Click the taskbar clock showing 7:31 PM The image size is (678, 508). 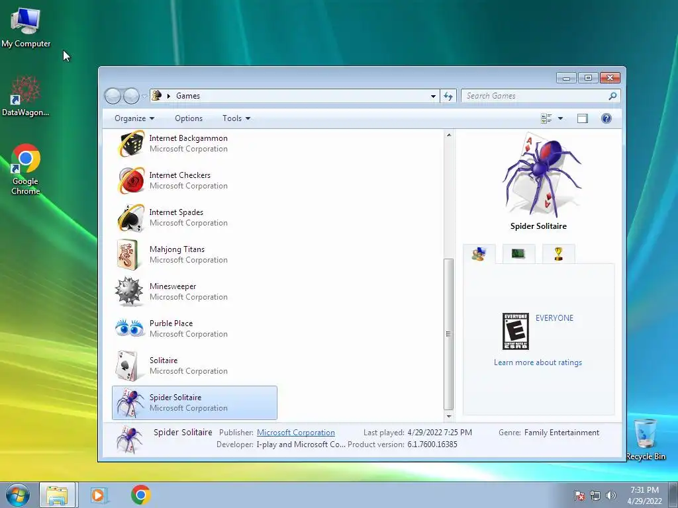(x=644, y=495)
